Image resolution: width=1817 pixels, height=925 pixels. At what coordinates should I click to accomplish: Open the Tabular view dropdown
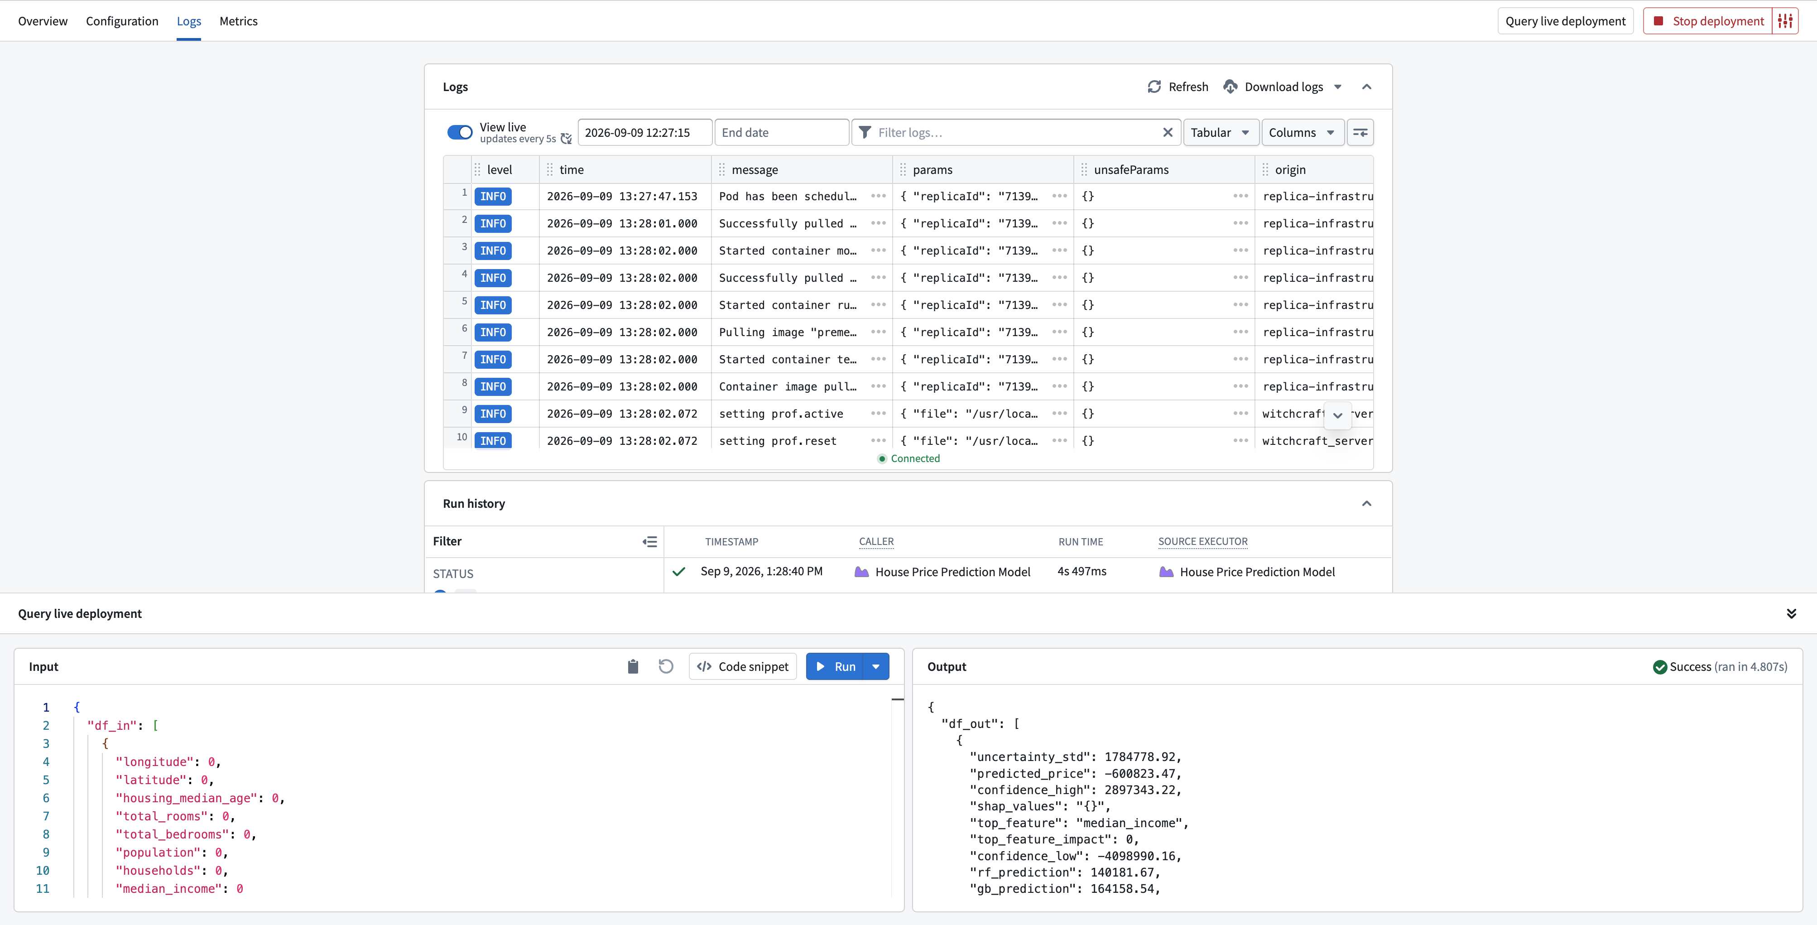[x=1221, y=133]
